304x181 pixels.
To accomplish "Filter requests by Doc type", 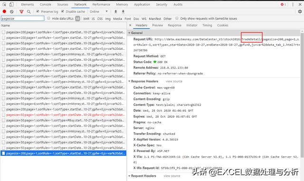I will 136,19.
